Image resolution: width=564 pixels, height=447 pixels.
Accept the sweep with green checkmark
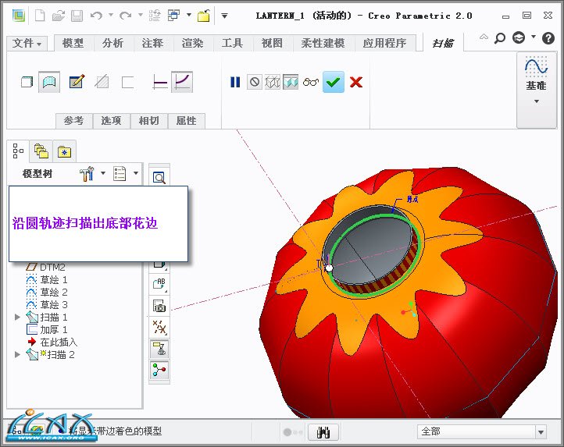coord(334,82)
